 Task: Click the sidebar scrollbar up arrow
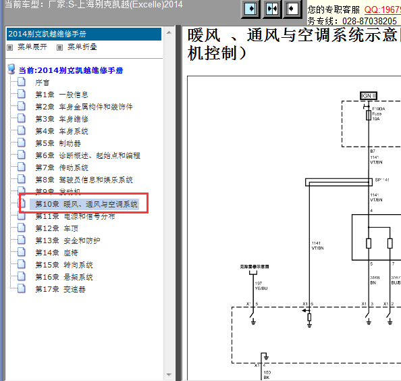[169, 32]
